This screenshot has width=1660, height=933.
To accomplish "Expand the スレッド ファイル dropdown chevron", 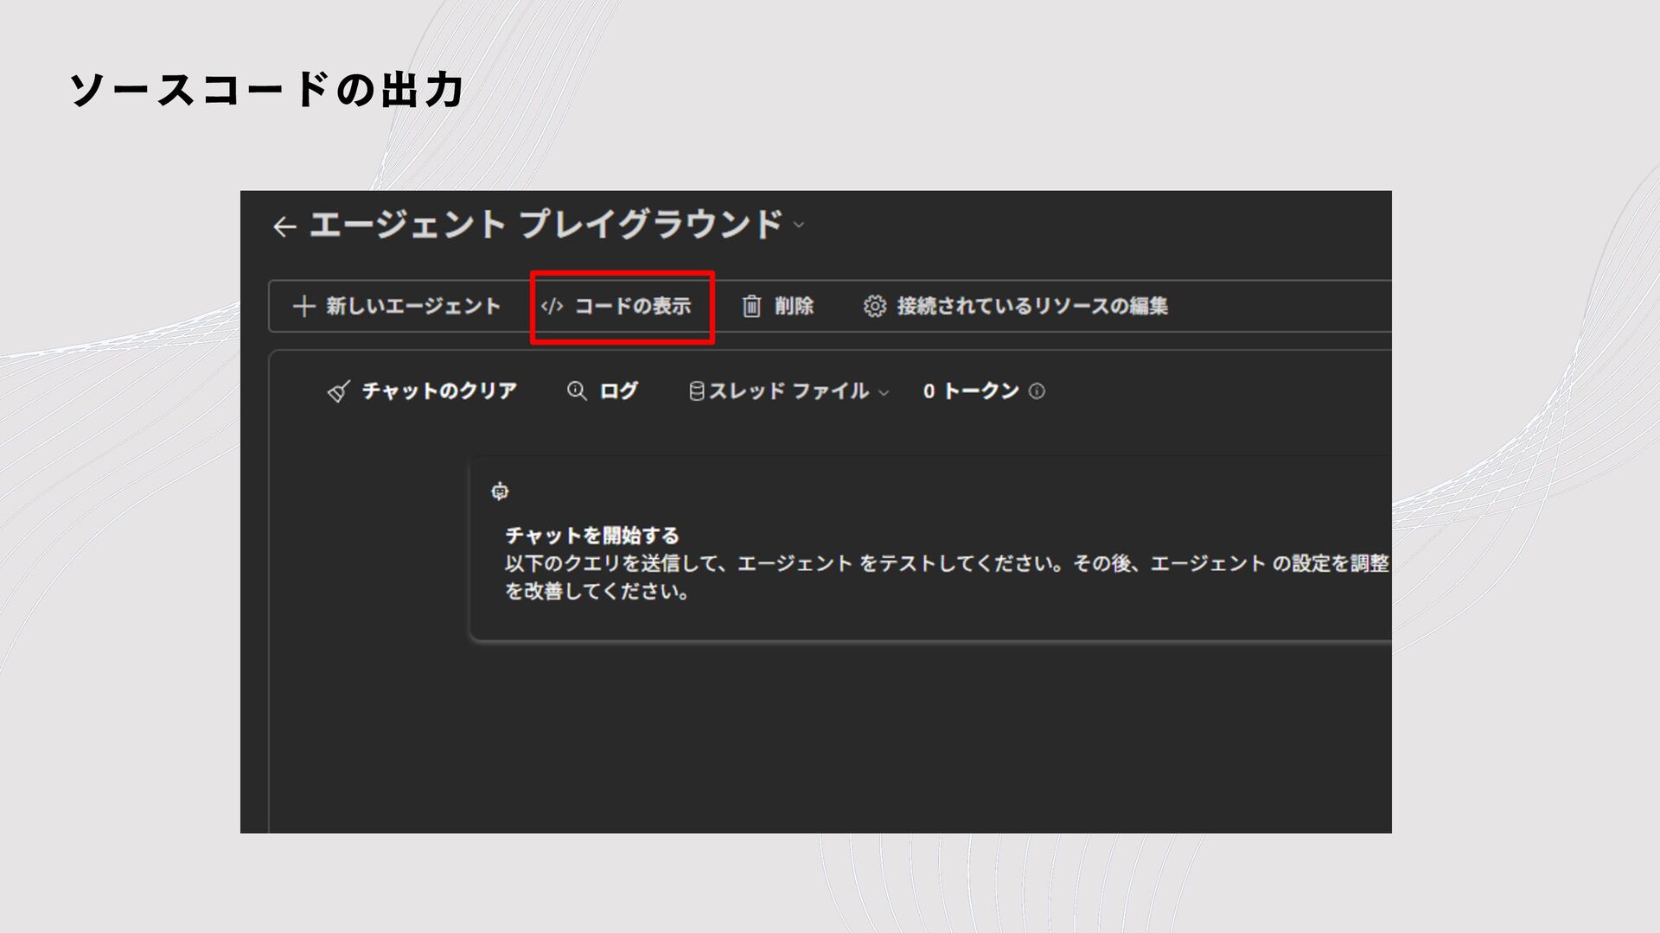I will tap(884, 392).
